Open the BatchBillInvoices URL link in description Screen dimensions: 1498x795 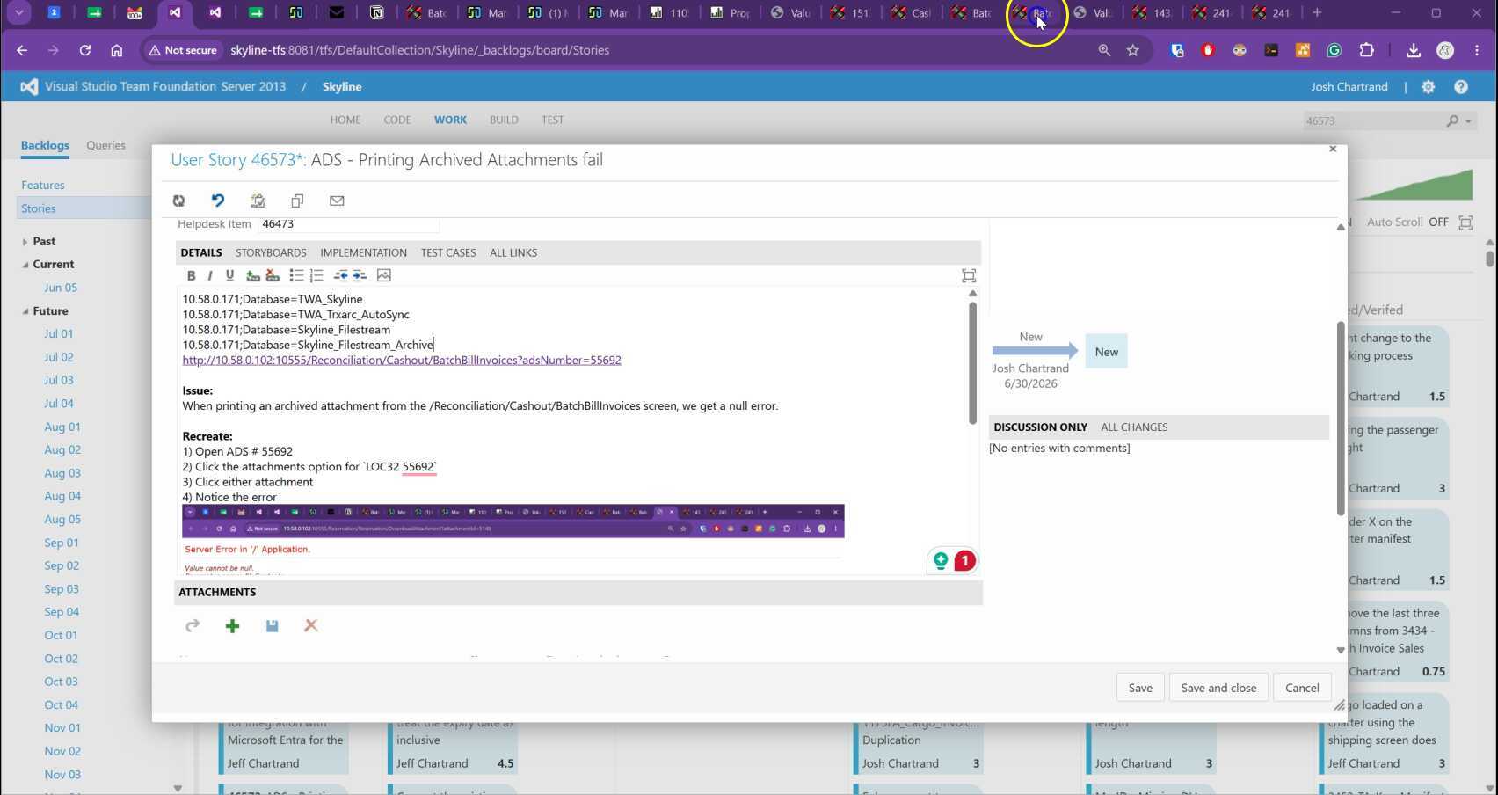pos(402,361)
